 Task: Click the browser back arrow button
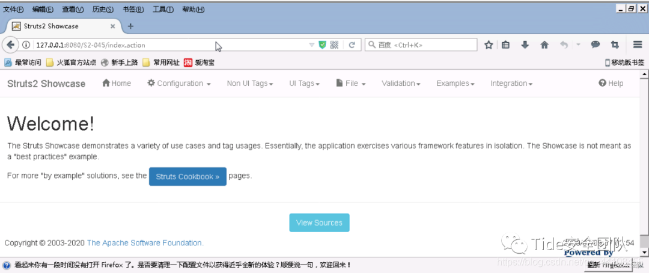(x=10, y=44)
